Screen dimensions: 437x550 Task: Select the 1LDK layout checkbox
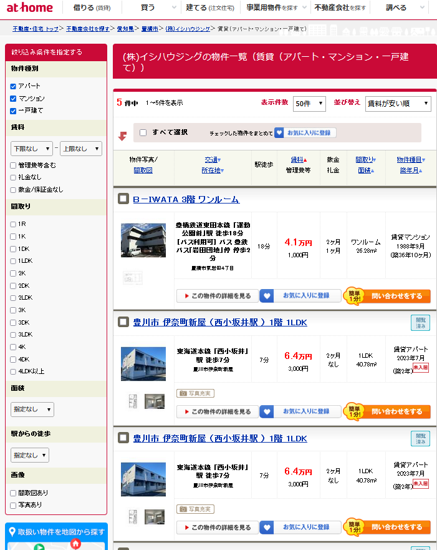(13, 261)
